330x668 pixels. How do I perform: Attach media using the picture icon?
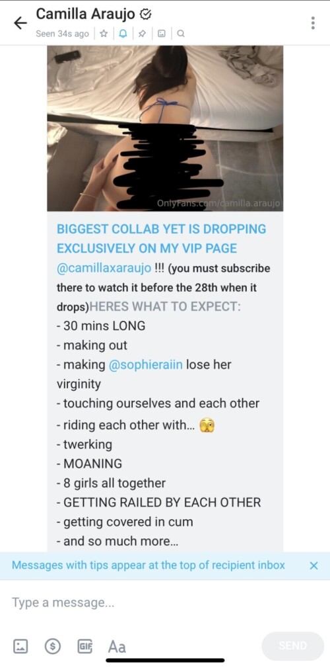(x=20, y=647)
